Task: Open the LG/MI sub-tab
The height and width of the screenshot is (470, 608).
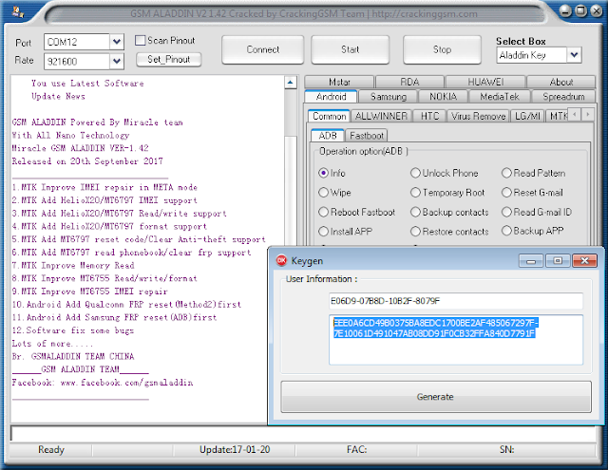Action: tap(527, 116)
